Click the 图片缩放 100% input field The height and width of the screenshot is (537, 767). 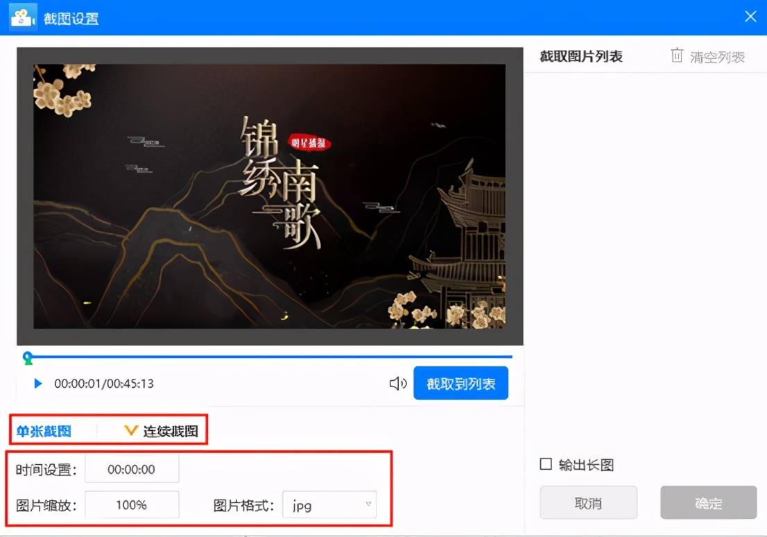(132, 505)
